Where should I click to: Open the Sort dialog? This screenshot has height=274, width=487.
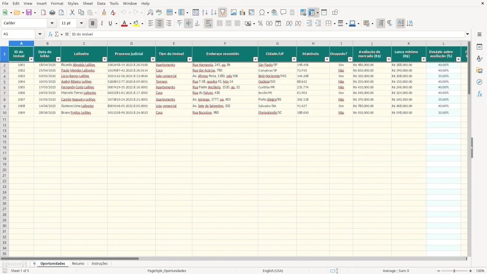tap(196, 13)
